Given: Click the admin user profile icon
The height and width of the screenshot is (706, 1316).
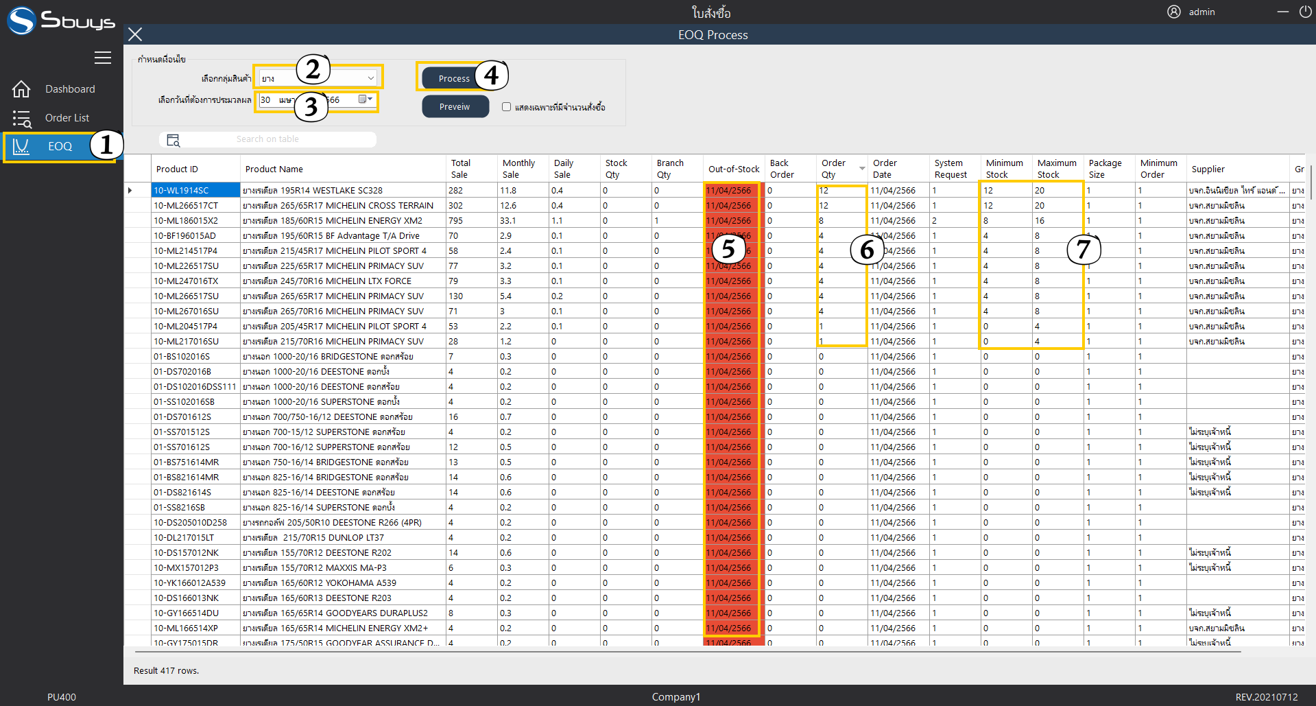Looking at the screenshot, I should (1173, 12).
